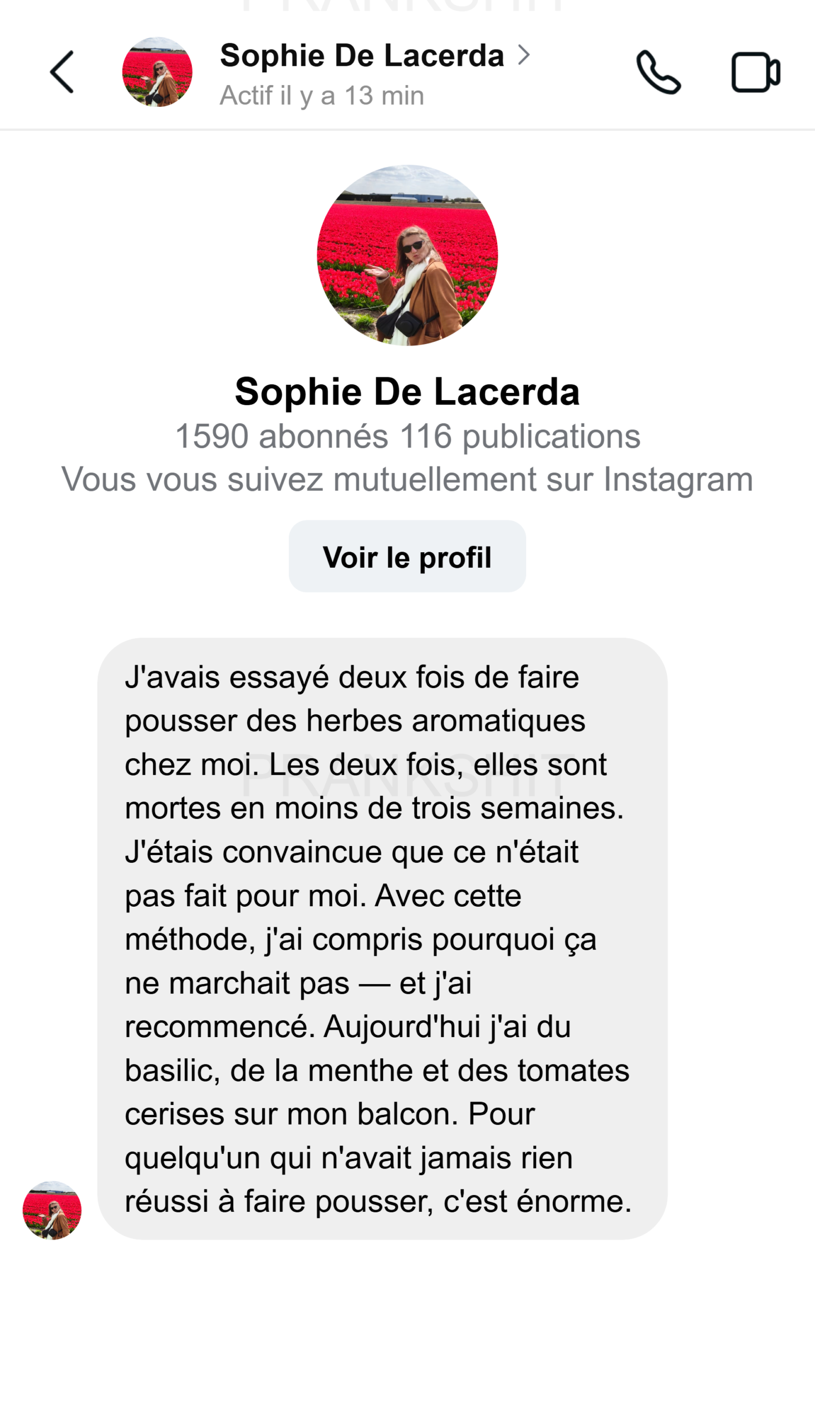Click the large bold name below the profile photo
The width and height of the screenshot is (815, 1425).
coord(407,392)
